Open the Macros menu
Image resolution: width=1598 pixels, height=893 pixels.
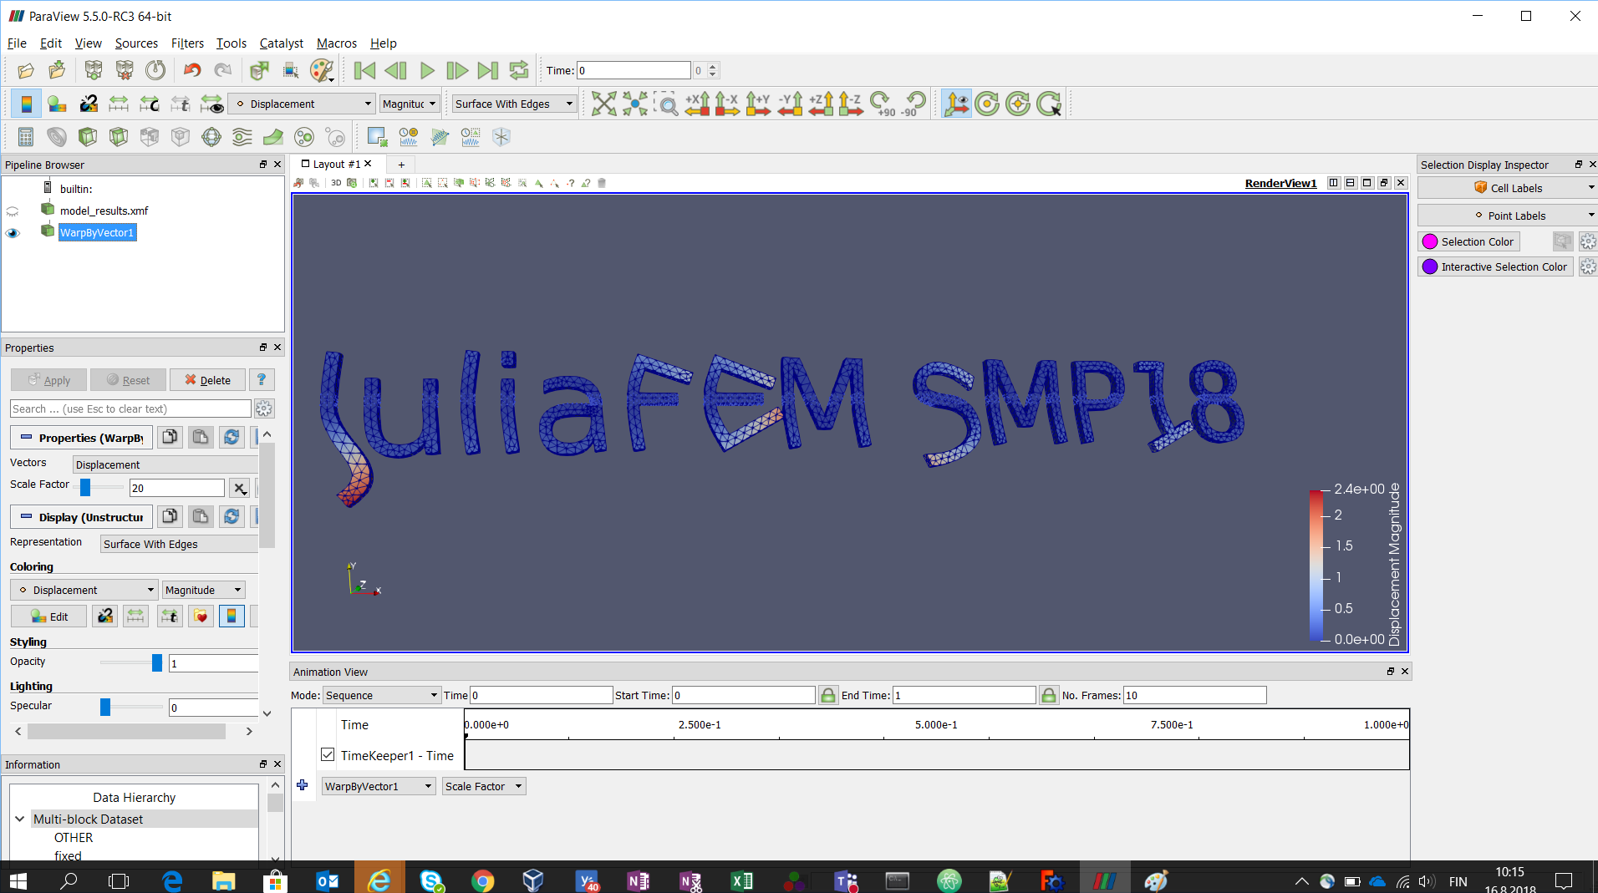pyautogui.click(x=337, y=43)
